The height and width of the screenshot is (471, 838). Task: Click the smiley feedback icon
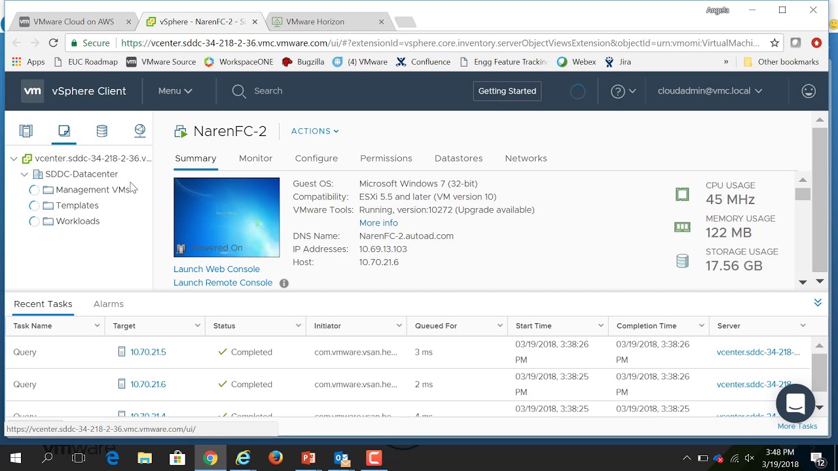pyautogui.click(x=809, y=91)
